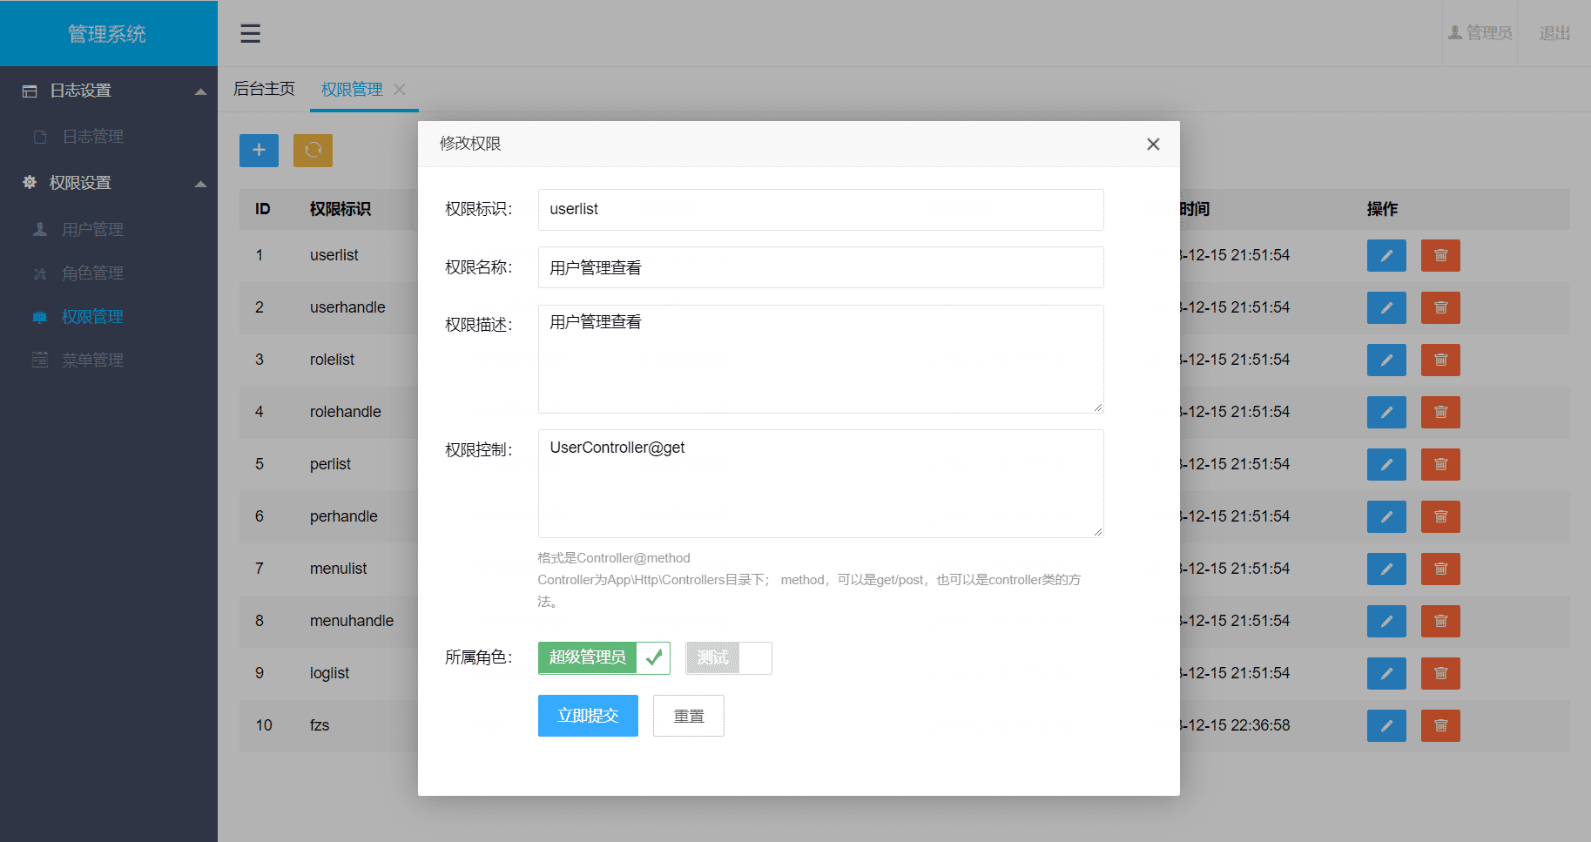Open 用户管理 in the sidebar
Image resolution: width=1591 pixels, height=842 pixels.
pyautogui.click(x=92, y=229)
